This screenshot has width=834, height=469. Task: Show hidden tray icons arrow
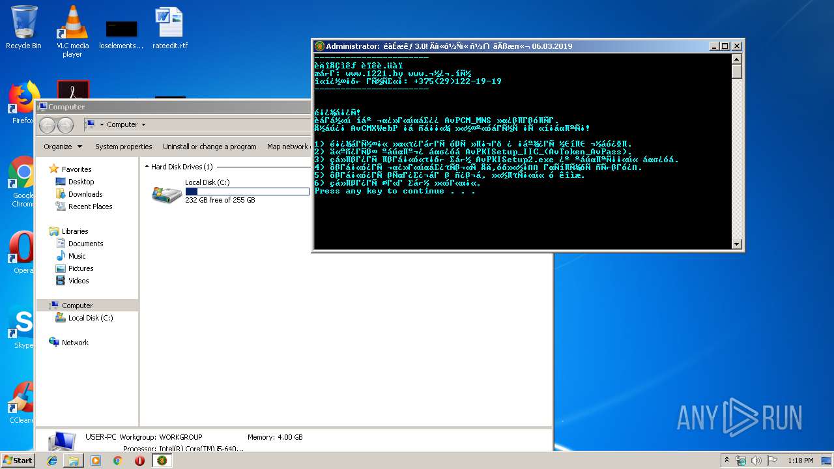727,461
